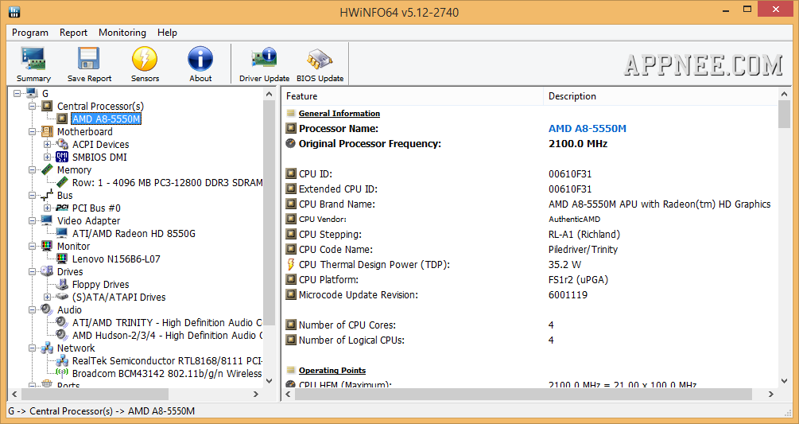This screenshot has width=799, height=424.
Task: Click the memory row RAM stick icon
Action: tap(62, 182)
